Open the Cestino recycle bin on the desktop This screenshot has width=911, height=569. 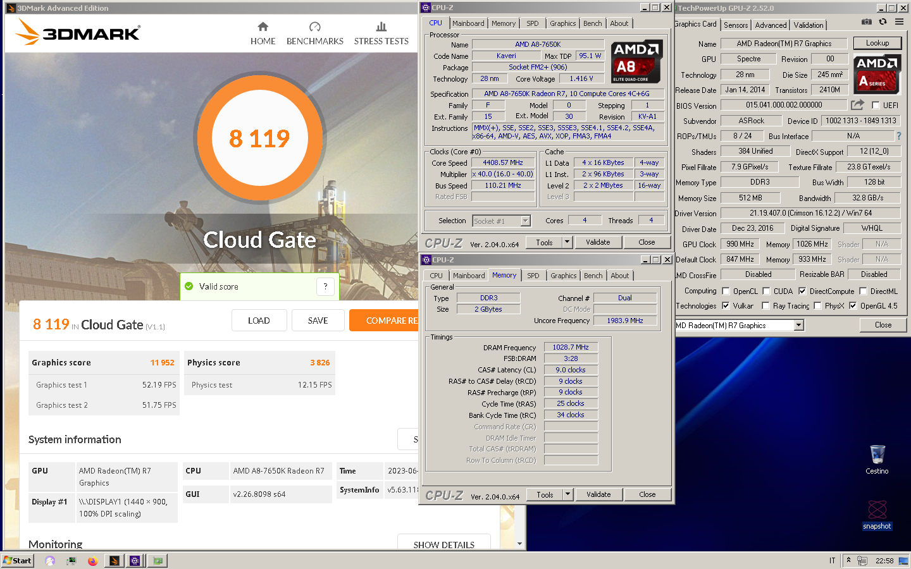(x=877, y=460)
